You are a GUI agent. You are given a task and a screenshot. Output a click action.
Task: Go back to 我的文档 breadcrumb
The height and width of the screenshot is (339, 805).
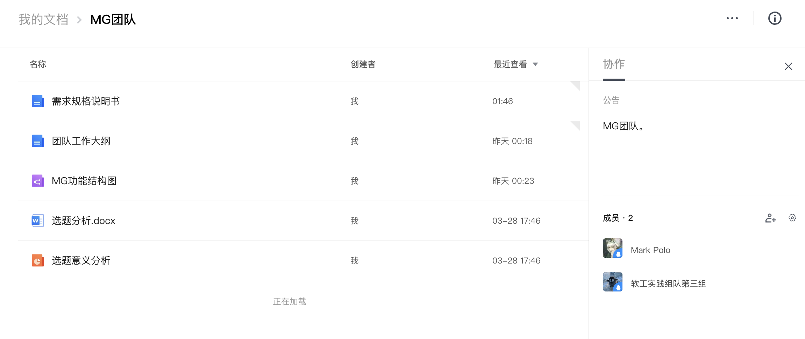(x=43, y=20)
